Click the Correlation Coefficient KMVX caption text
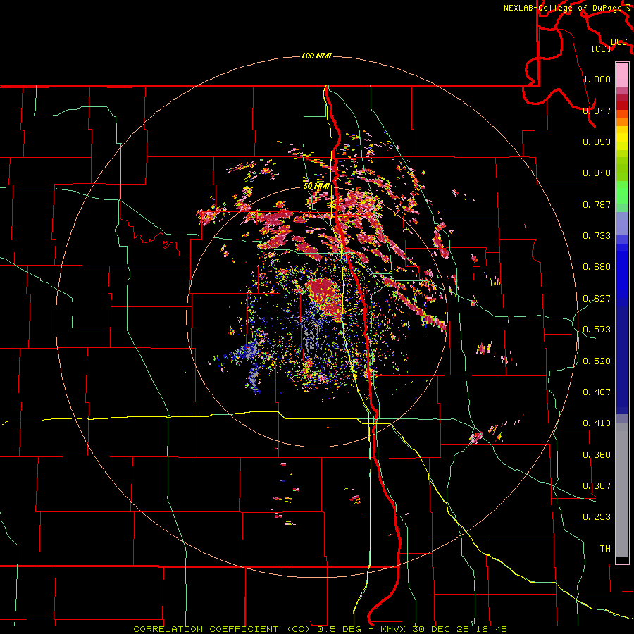The height and width of the screenshot is (634, 634). coord(320,629)
